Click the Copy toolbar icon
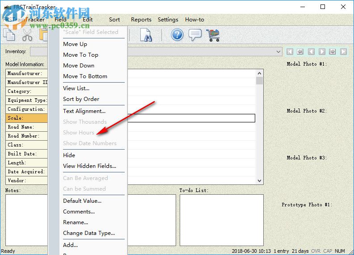Viewport: 354px width, 255px height. click(9, 35)
